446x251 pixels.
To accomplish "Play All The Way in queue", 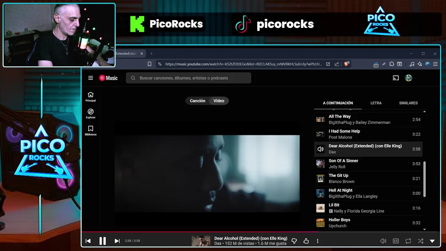I will pyautogui.click(x=368, y=120).
